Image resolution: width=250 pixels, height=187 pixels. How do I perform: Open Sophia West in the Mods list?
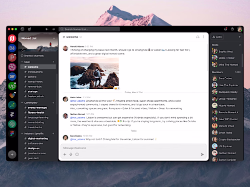click(x=226, y=51)
